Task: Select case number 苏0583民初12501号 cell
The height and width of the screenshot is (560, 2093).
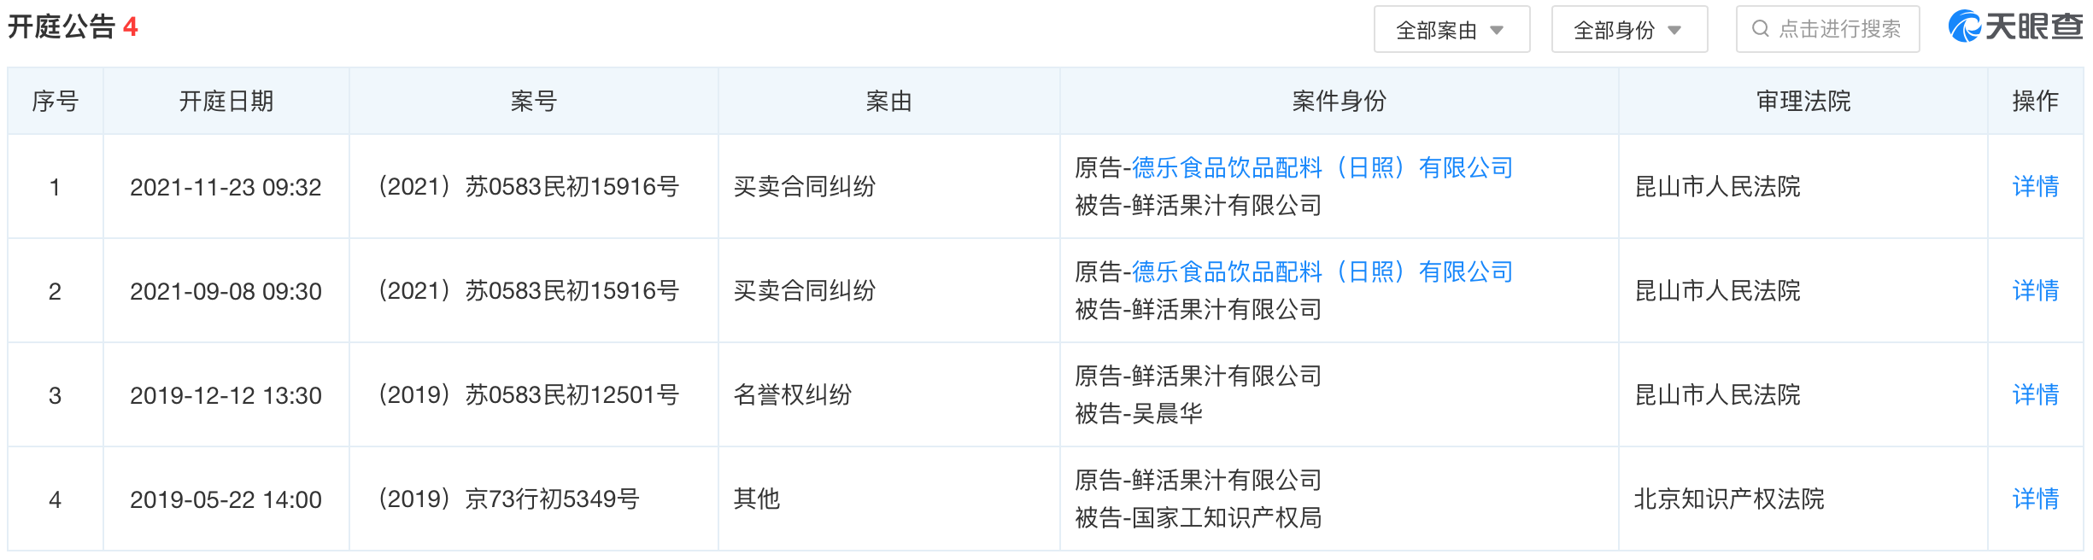Action: [529, 394]
